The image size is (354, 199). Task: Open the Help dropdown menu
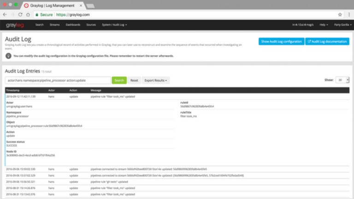(324, 25)
